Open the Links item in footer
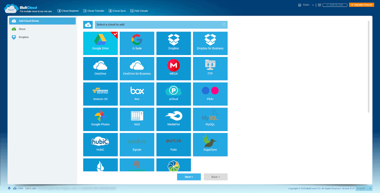 pyautogui.click(x=18, y=188)
